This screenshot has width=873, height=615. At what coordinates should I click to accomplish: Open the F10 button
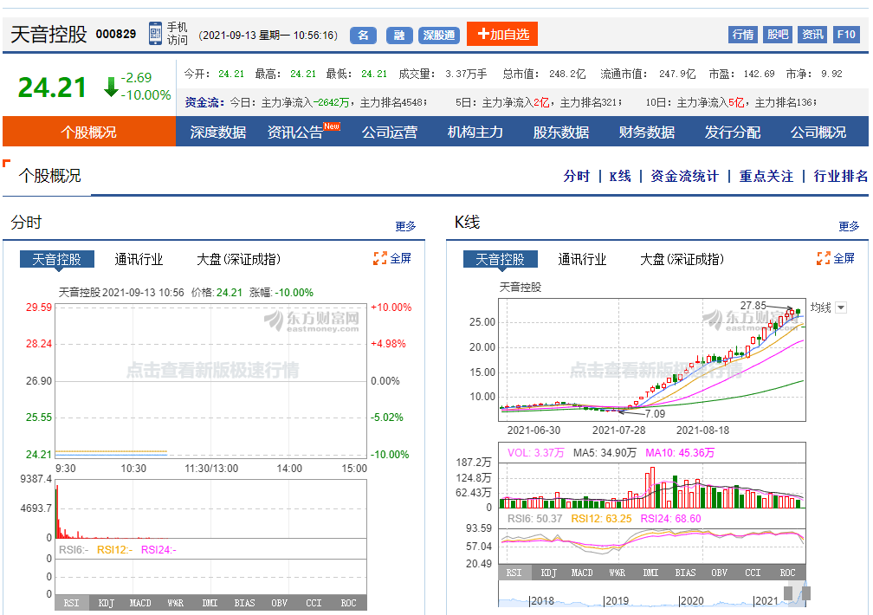(x=846, y=35)
